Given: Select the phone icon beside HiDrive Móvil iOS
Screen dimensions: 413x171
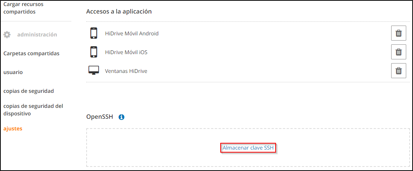Looking at the screenshot, I should [x=94, y=52].
